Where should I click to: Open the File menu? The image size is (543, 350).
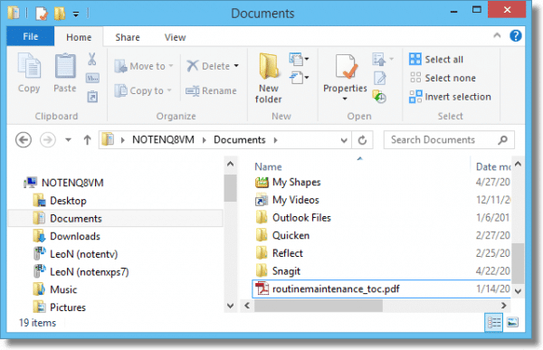[31, 36]
